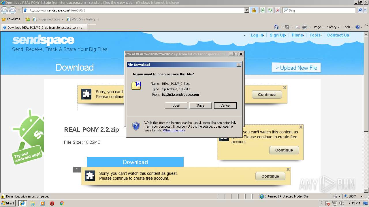Click Open in File Download dialog
This screenshot has width=369, height=207.
[x=176, y=106]
